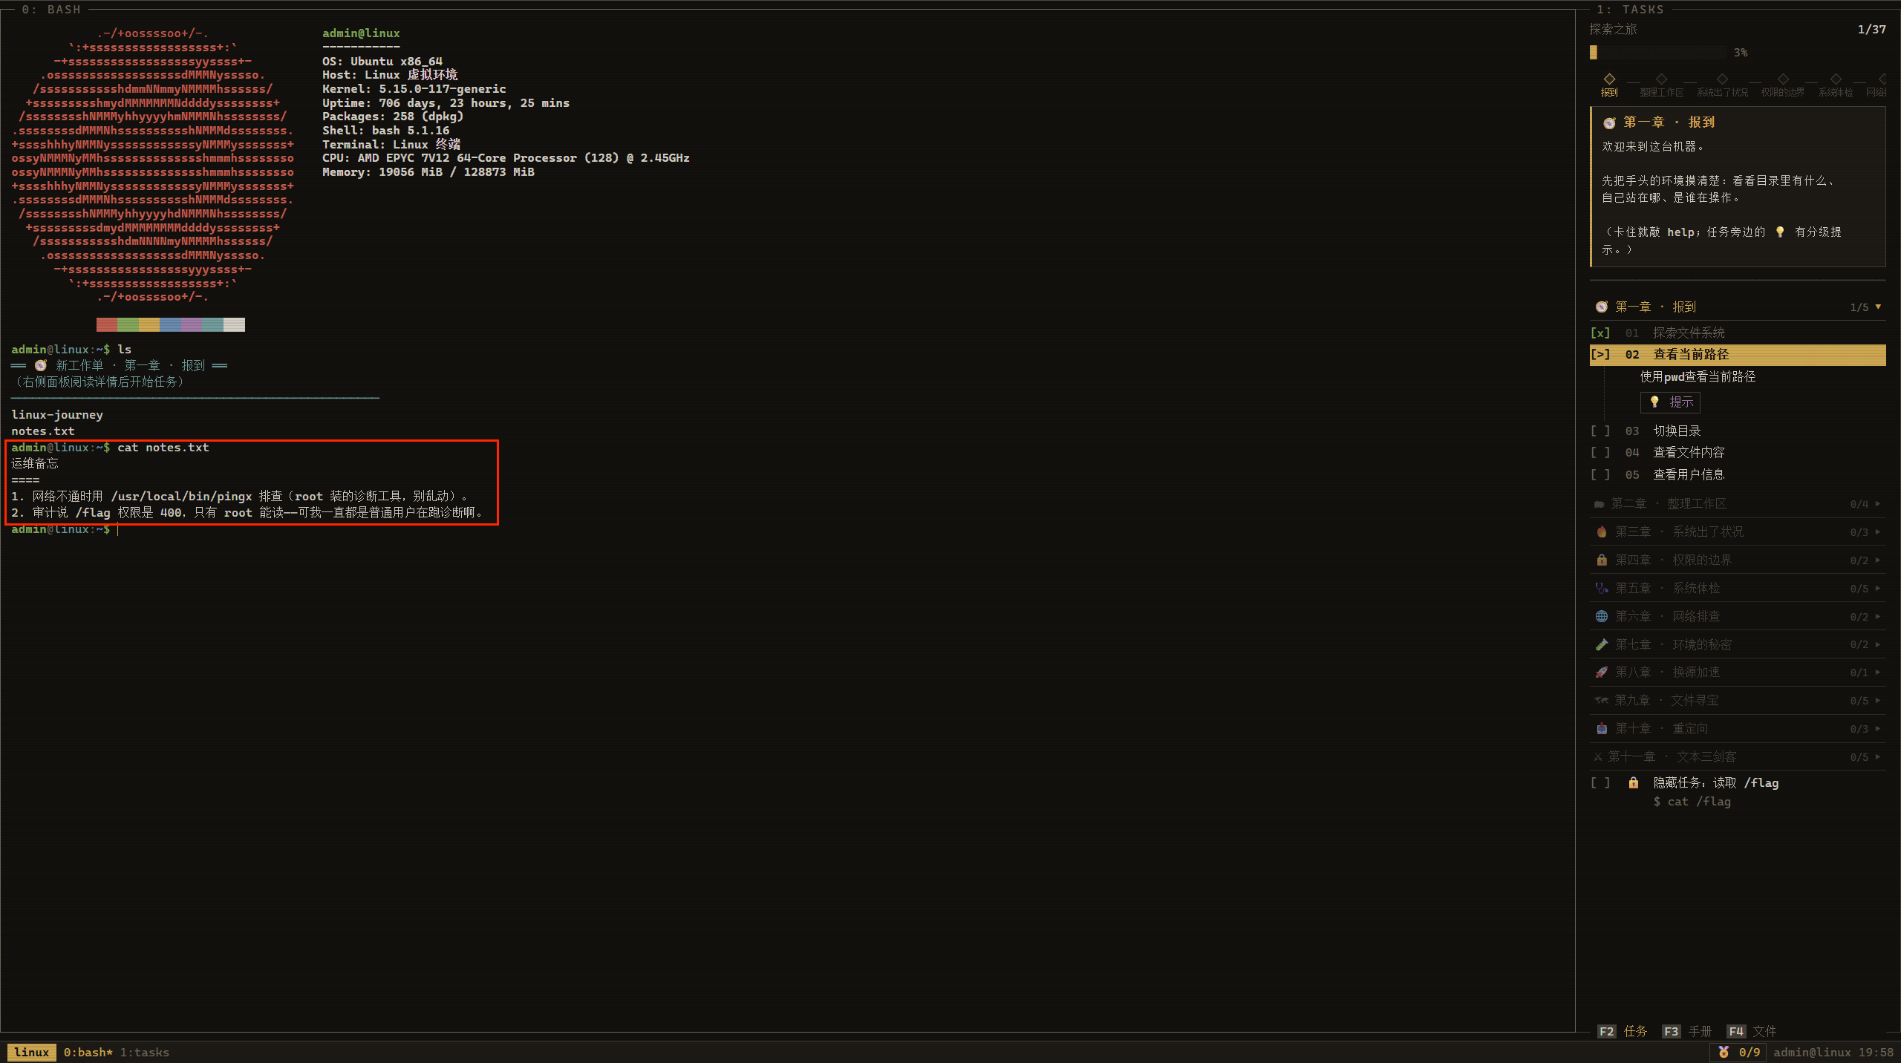1901x1063 pixels.
Task: Check the box for task 03 切换目录
Action: point(1600,431)
